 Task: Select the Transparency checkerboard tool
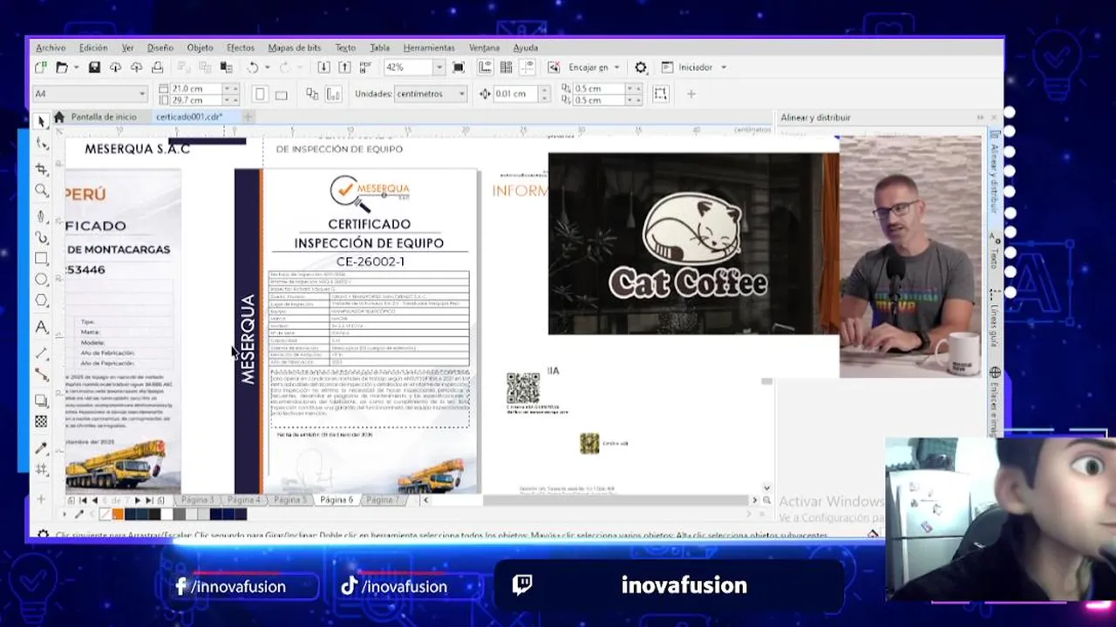pos(41,421)
